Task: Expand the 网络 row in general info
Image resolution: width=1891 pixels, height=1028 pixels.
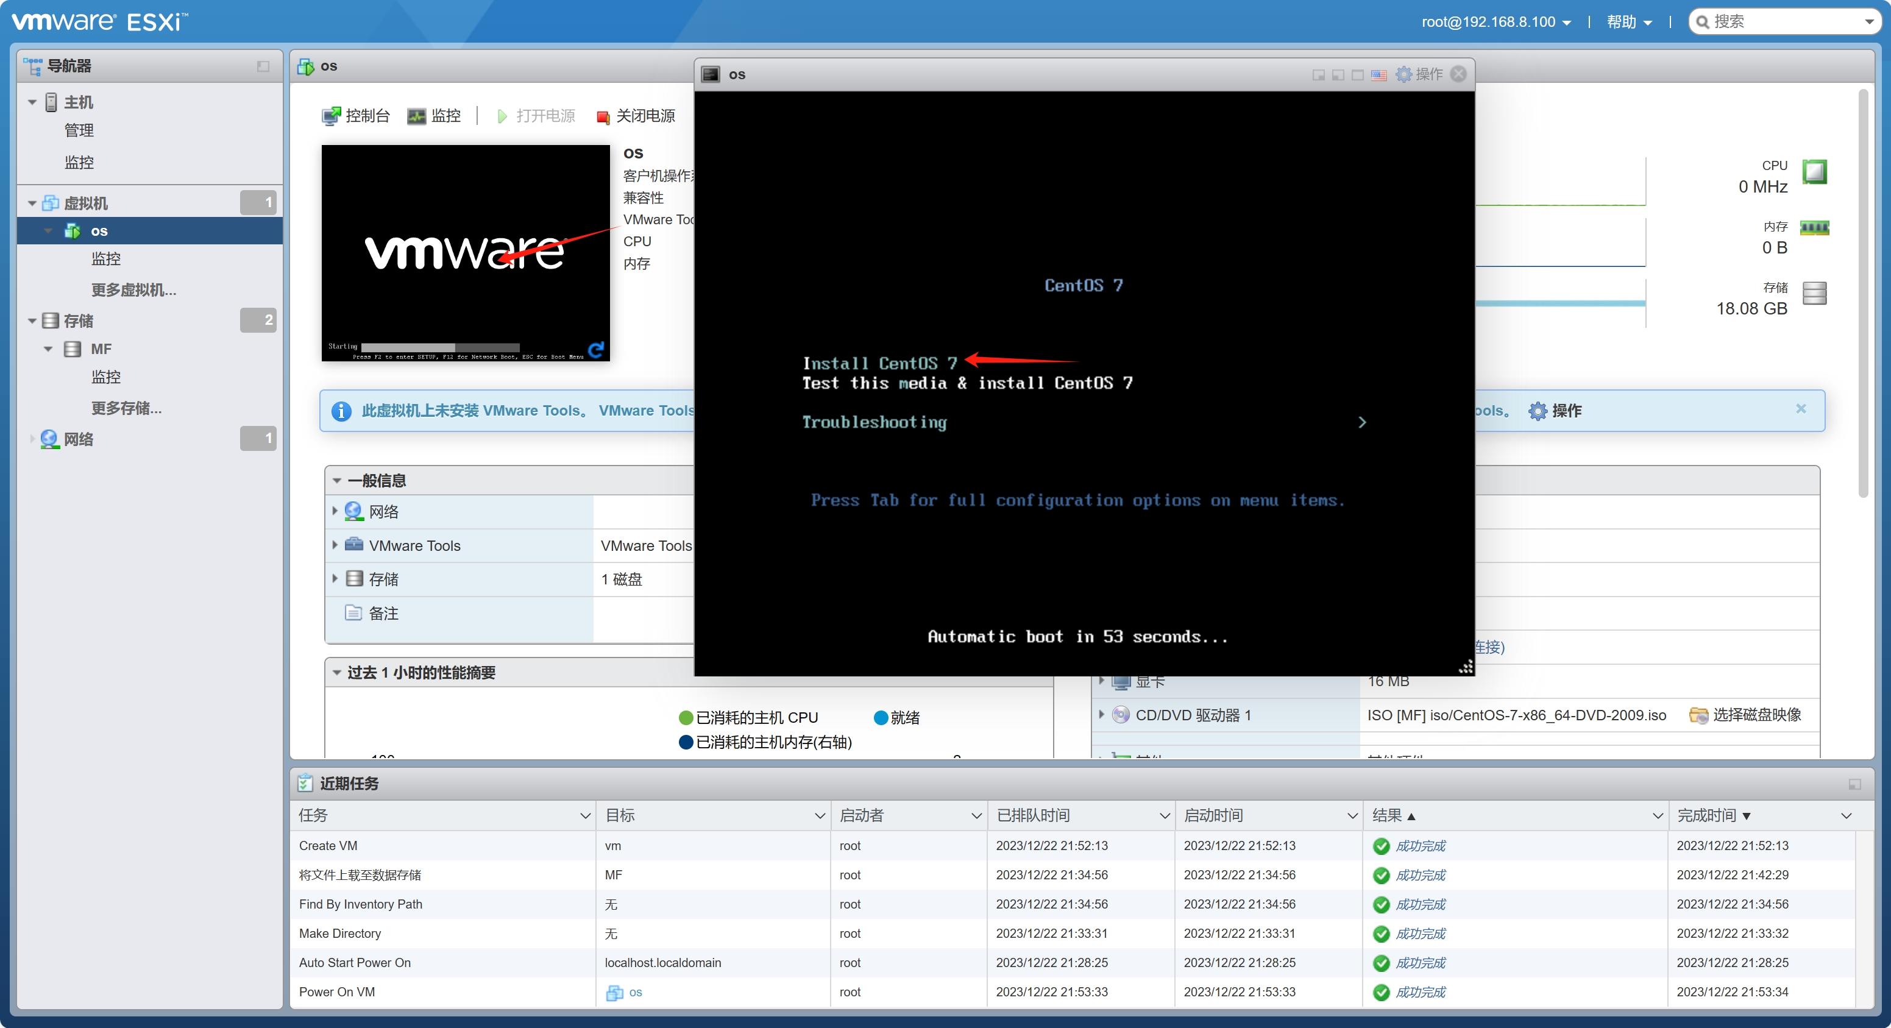Action: [x=335, y=511]
